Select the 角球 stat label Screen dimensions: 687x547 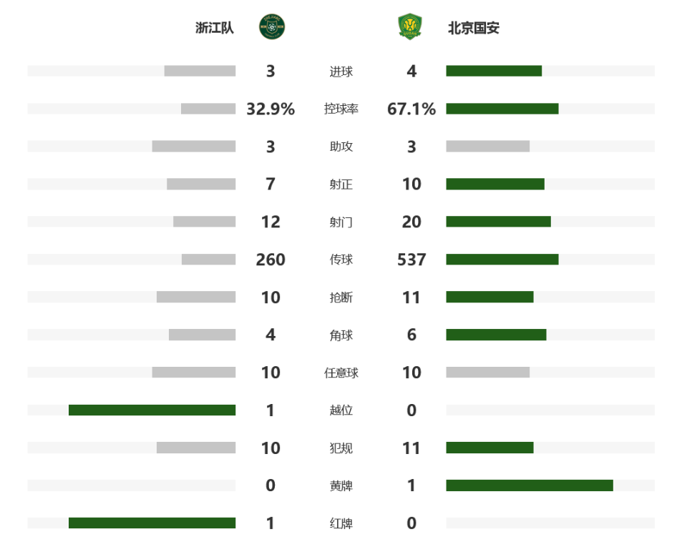click(341, 335)
